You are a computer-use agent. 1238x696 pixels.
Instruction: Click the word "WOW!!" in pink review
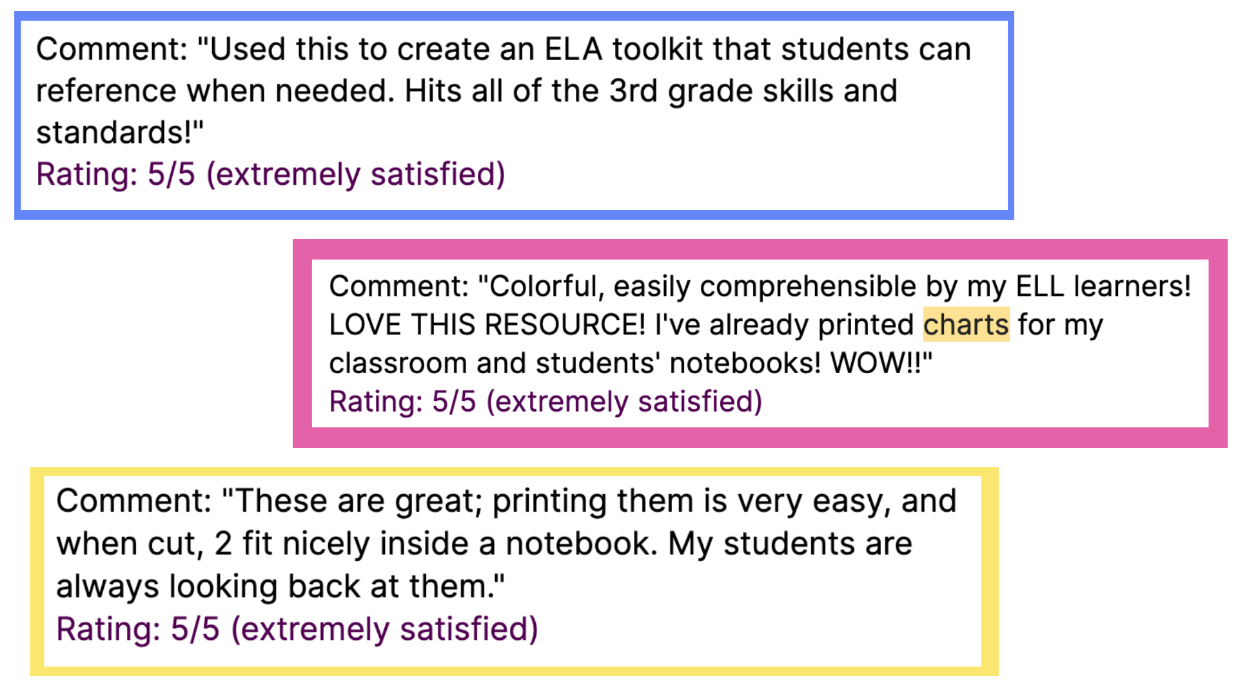876,363
